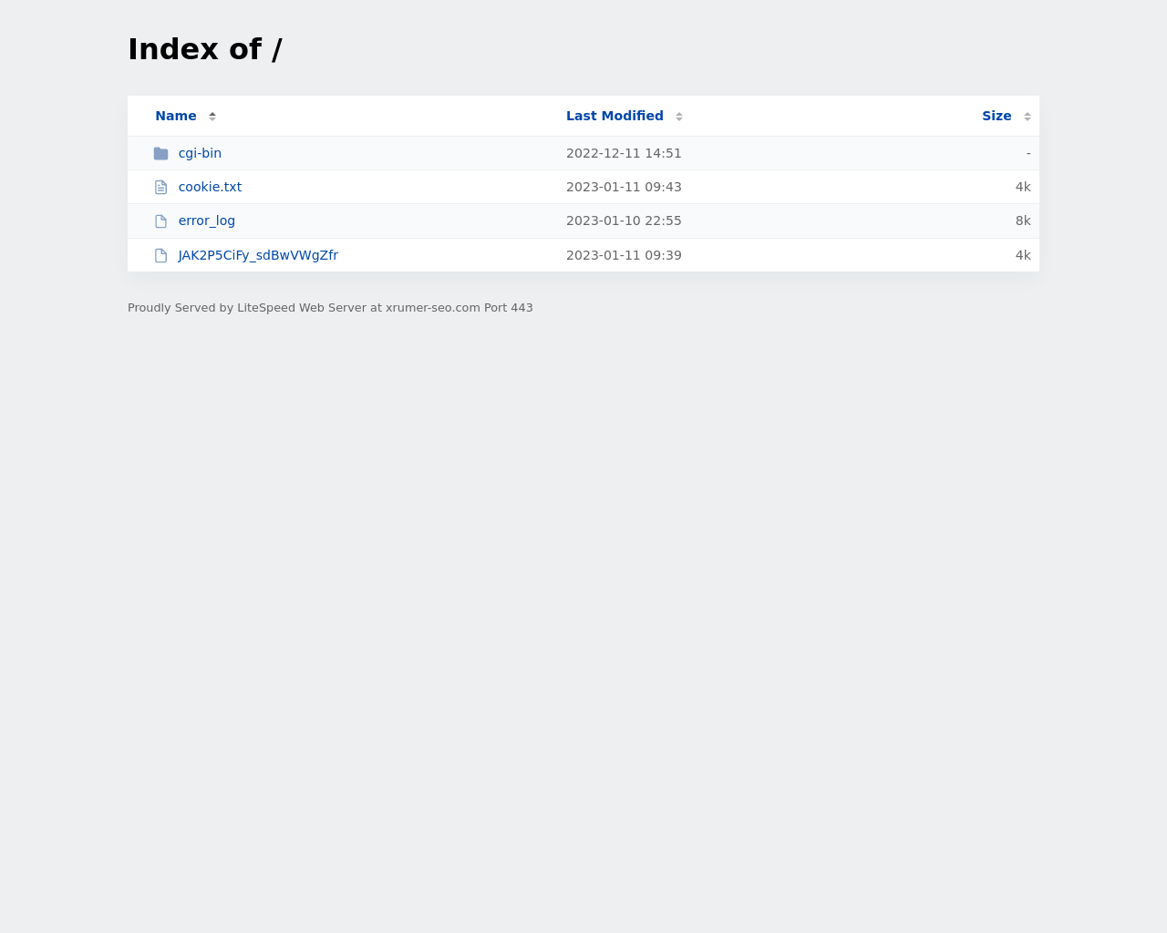Open the cookie.txt file link
Image resolution: width=1167 pixels, height=933 pixels.
coord(210,187)
